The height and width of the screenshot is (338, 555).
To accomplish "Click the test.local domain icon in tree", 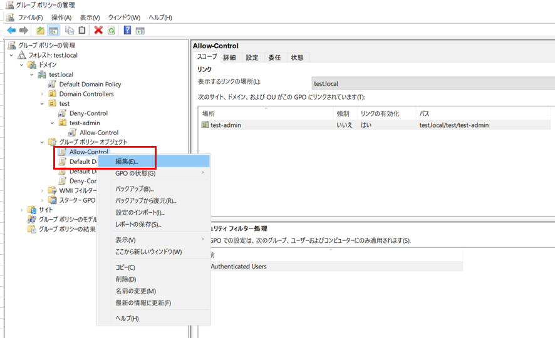I will (42, 74).
